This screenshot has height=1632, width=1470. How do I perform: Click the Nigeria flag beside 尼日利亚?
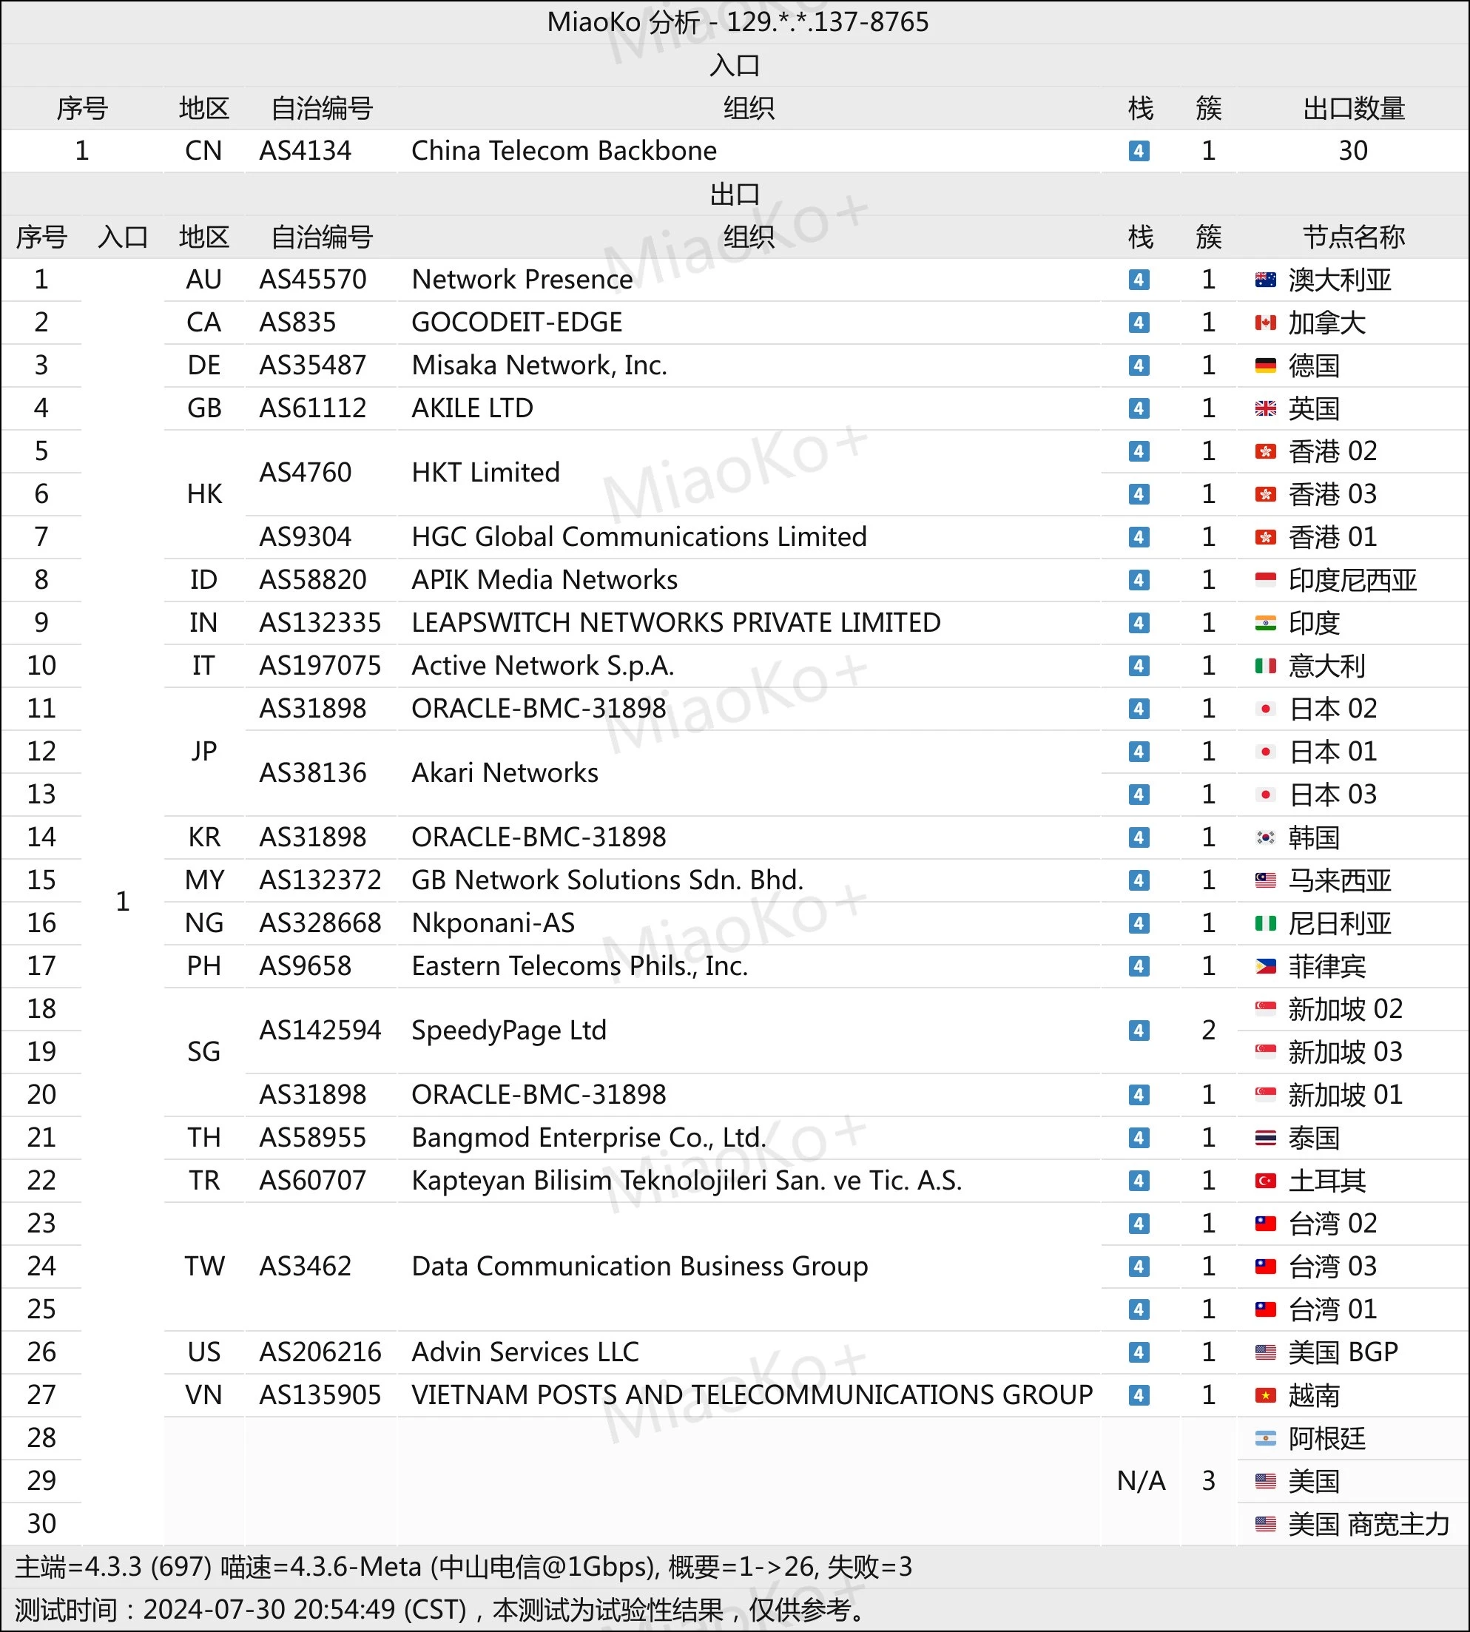[1266, 923]
